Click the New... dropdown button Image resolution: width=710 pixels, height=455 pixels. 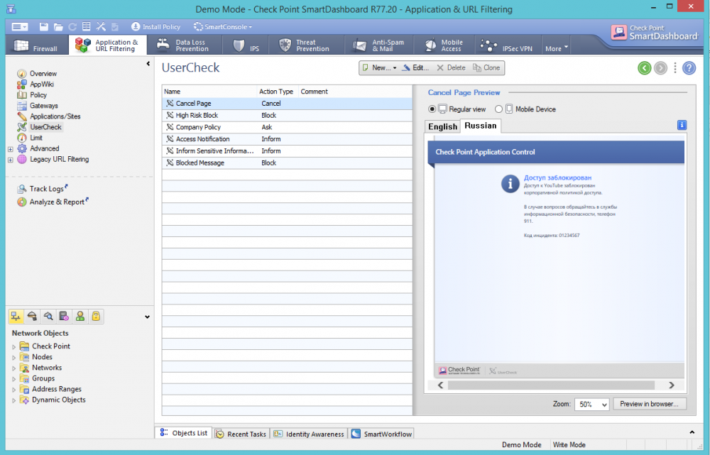[x=379, y=68]
